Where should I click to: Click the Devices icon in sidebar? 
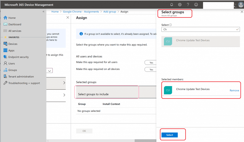tap(5, 44)
